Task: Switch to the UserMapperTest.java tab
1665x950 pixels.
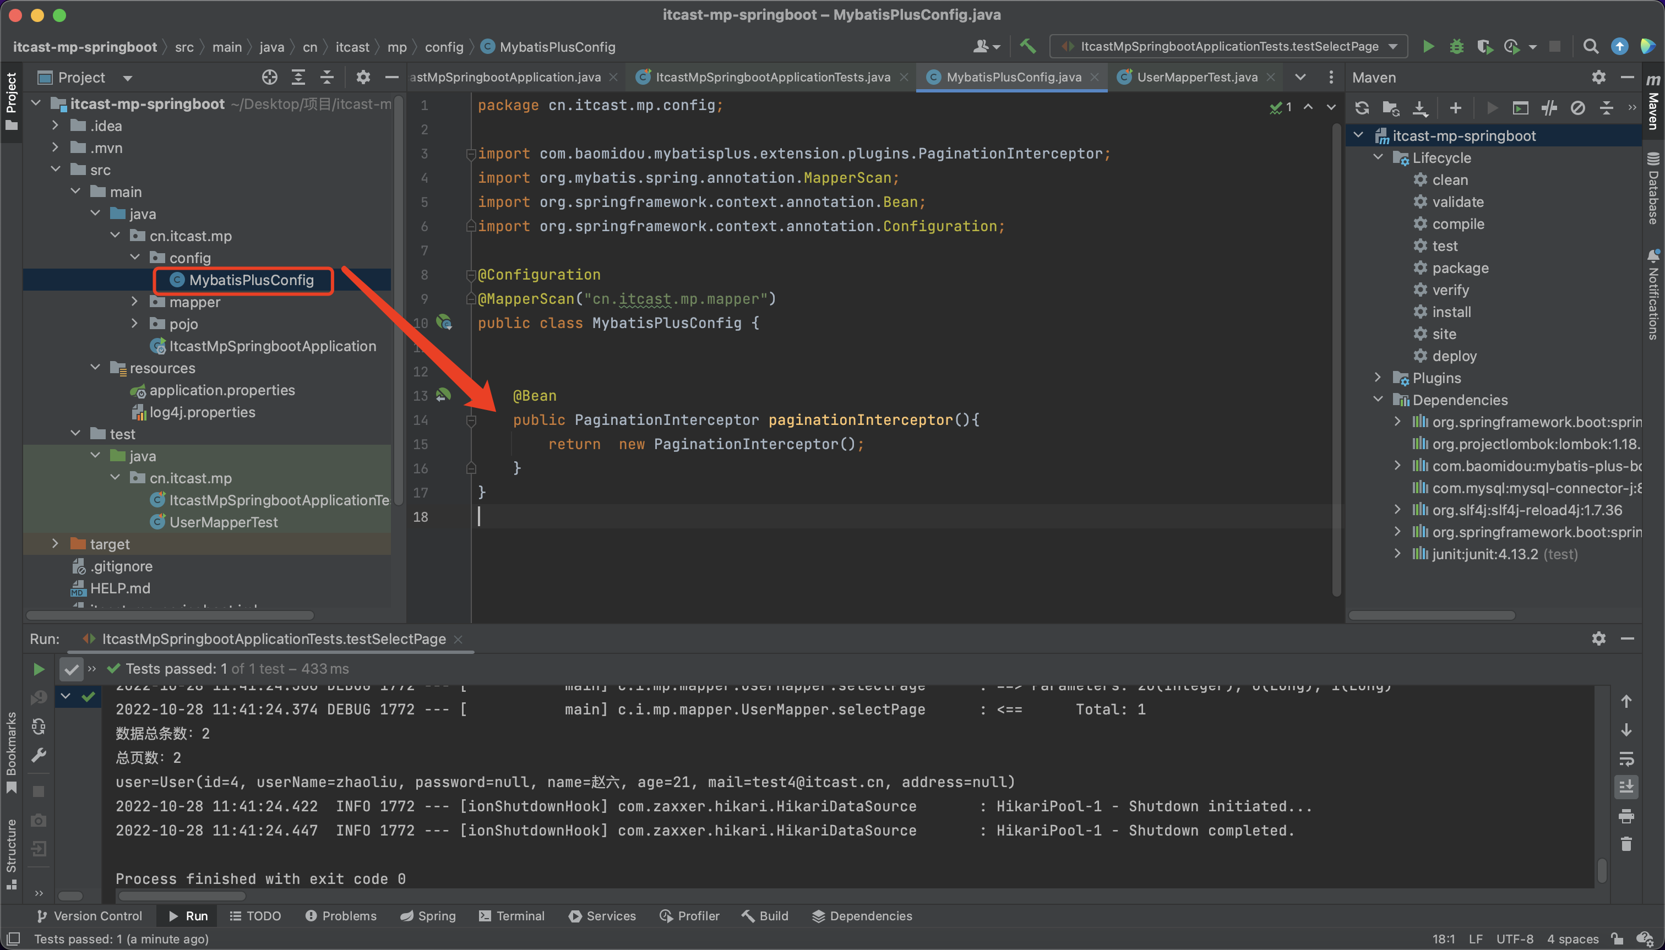Action: click(x=1196, y=77)
